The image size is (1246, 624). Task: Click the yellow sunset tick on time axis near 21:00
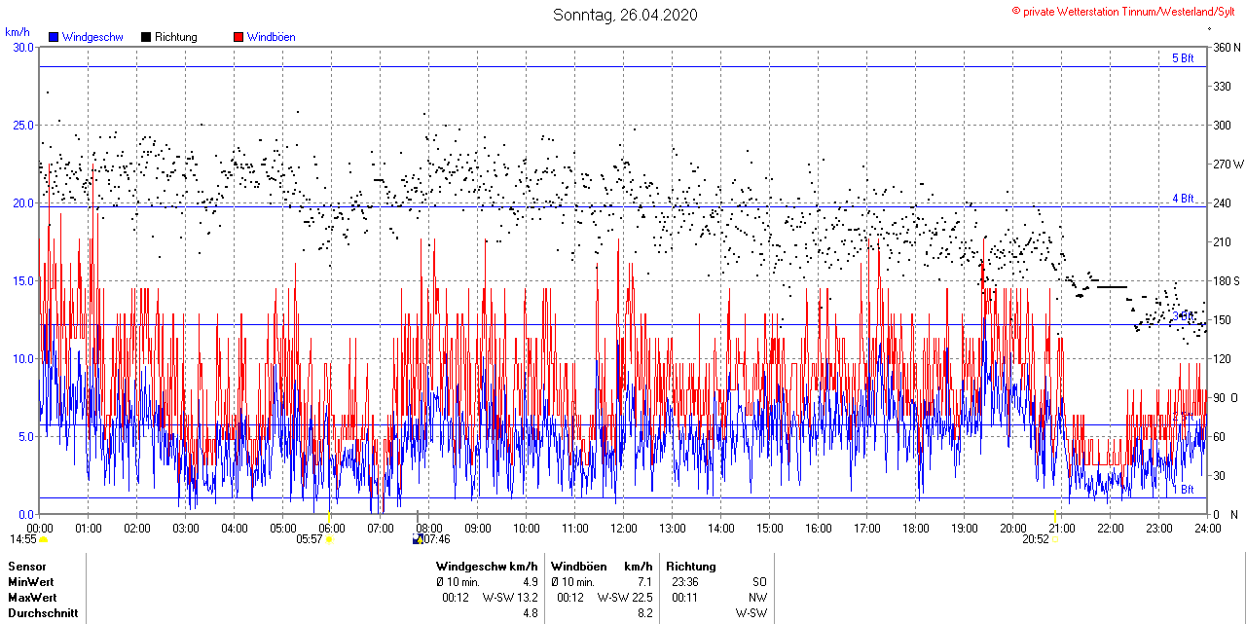[1055, 516]
